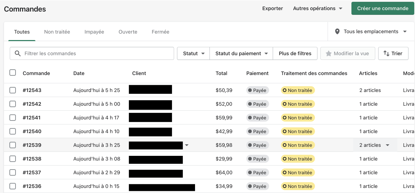
Task: Click the Trier button
Action: pyautogui.click(x=393, y=53)
